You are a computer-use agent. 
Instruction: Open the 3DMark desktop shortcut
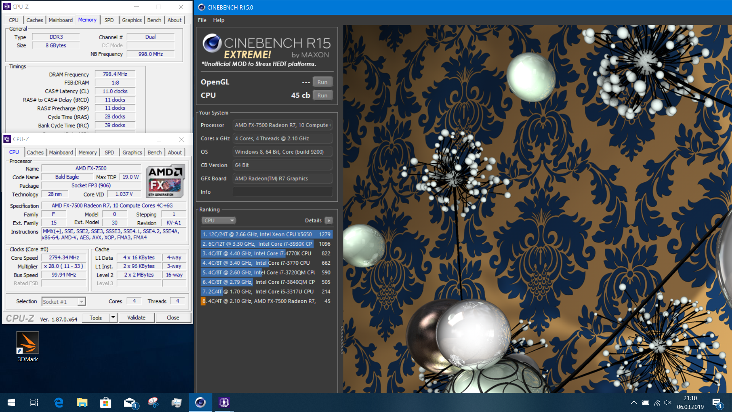28,346
